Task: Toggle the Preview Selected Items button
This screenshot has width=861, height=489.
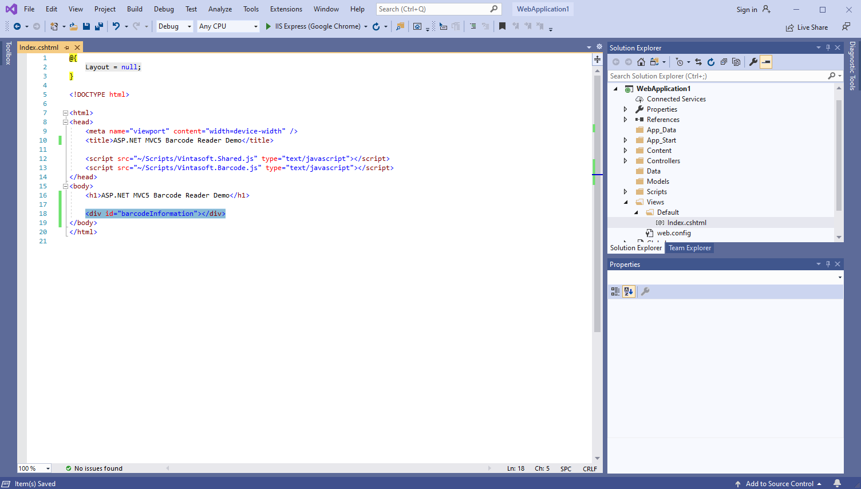Action: [766, 62]
